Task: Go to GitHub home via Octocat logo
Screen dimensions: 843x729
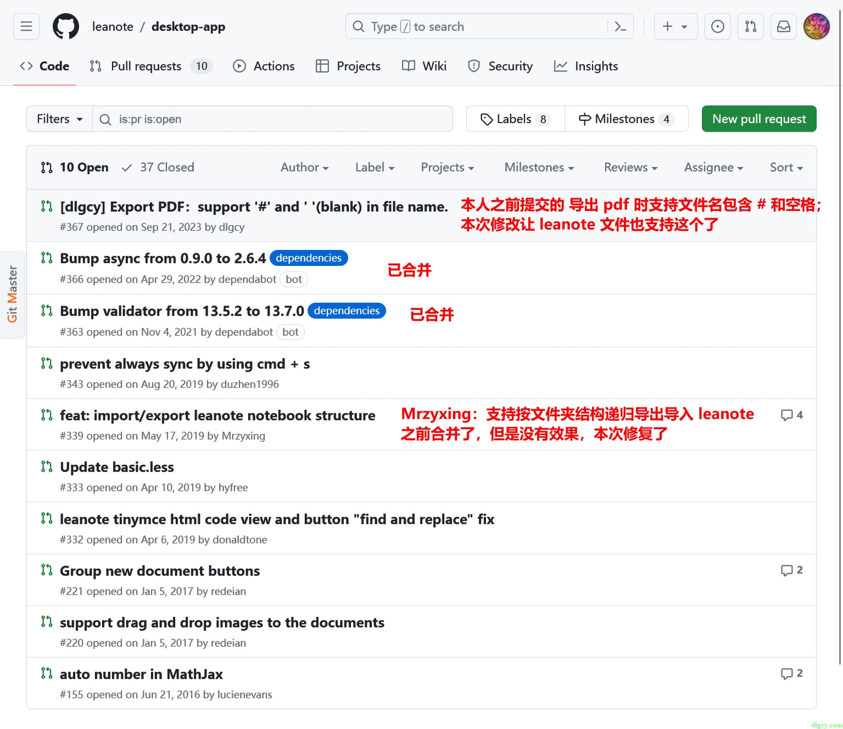Action: coord(66,26)
